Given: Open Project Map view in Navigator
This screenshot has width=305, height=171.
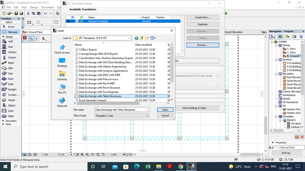Looking at the screenshot, I should (x=280, y=37).
